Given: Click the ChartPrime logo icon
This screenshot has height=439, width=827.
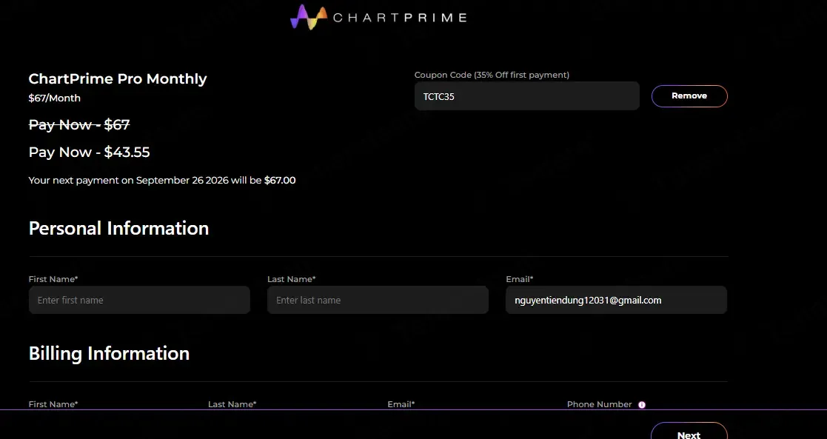Looking at the screenshot, I should point(309,17).
